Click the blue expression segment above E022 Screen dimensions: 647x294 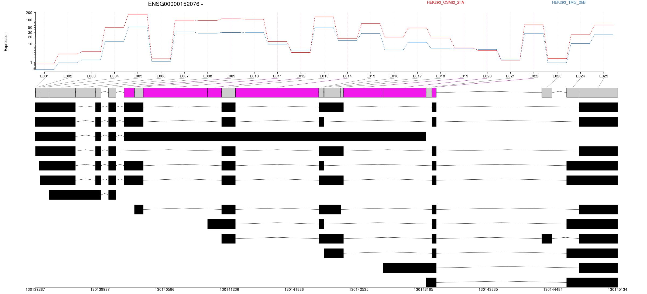[x=534, y=33]
